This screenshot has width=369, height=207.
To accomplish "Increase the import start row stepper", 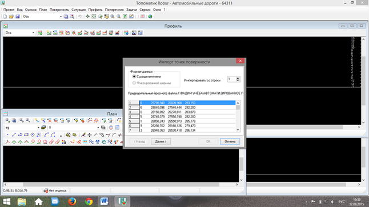I will [x=238, y=78].
